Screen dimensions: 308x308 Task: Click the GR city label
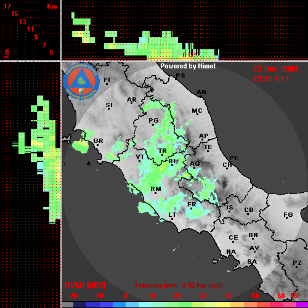coord(98,141)
